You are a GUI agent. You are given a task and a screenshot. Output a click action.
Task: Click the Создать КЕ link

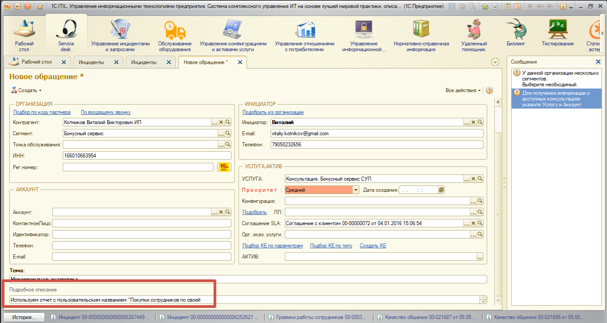(373, 246)
